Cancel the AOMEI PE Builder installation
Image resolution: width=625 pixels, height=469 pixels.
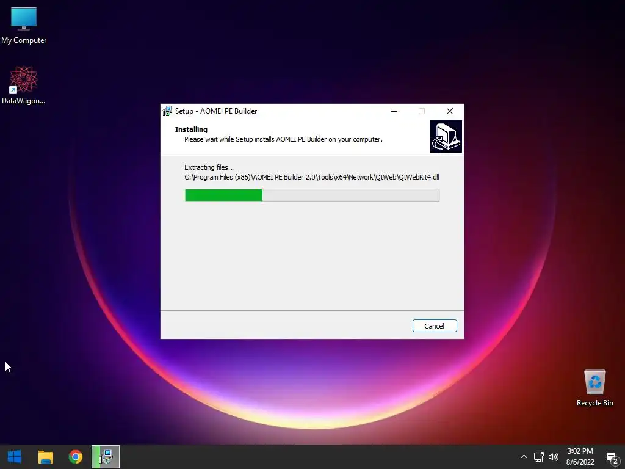435,326
